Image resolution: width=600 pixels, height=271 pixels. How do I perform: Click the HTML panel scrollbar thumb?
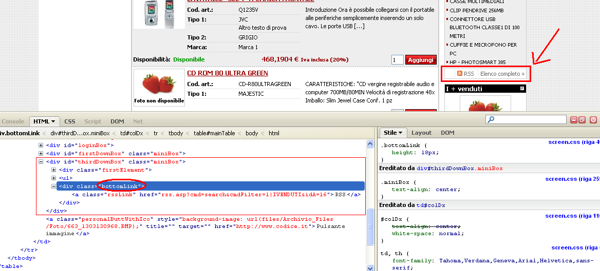pos(370,226)
